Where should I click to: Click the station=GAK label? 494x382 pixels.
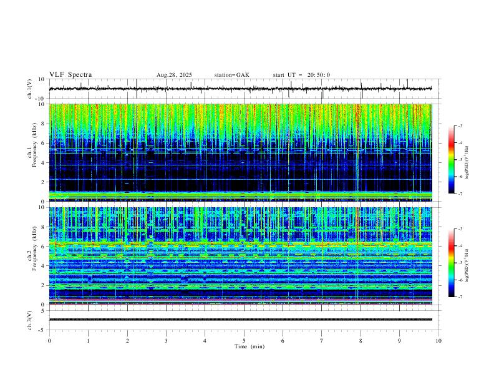coord(231,75)
